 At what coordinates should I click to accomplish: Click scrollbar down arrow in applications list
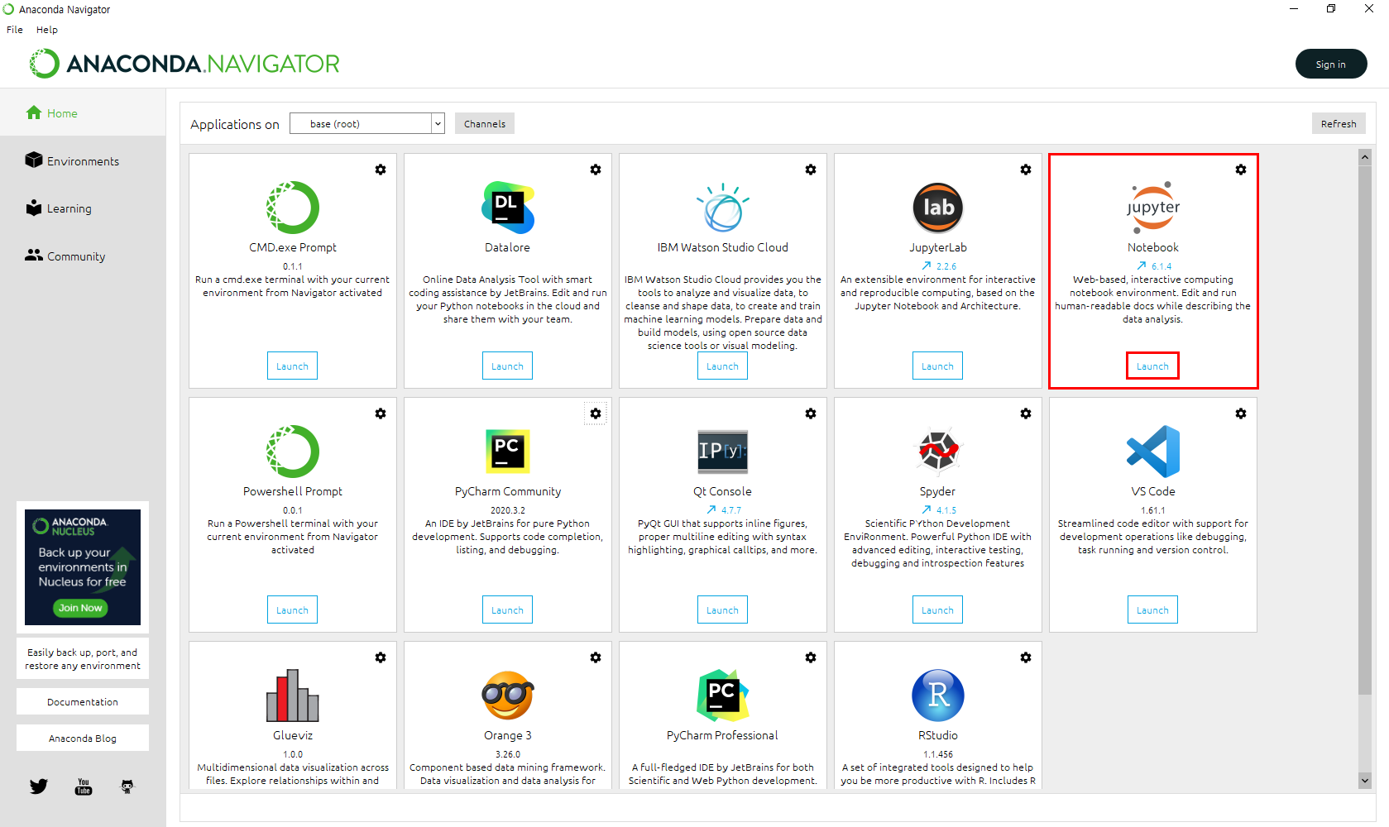1365,780
